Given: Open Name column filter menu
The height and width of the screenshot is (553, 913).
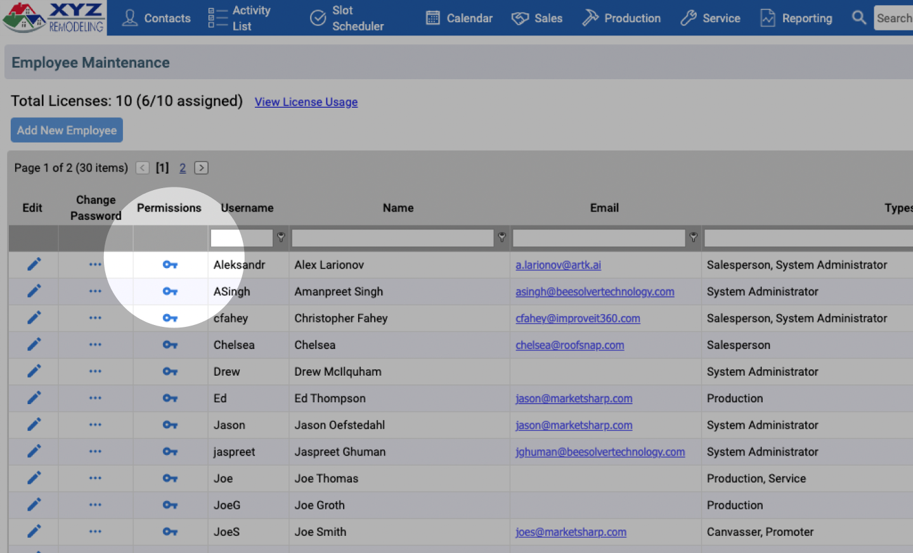Looking at the screenshot, I should pyautogui.click(x=502, y=238).
